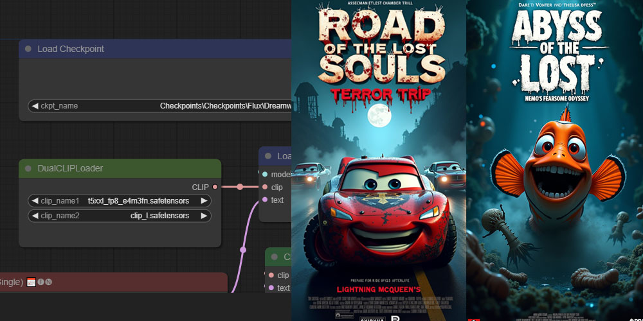
Task: Open the ckpt_name checkpoint path selector
Action: tap(159, 106)
